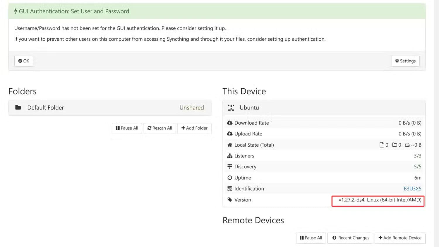439x247 pixels.
Task: Open Recent Changes
Action: tap(351, 238)
